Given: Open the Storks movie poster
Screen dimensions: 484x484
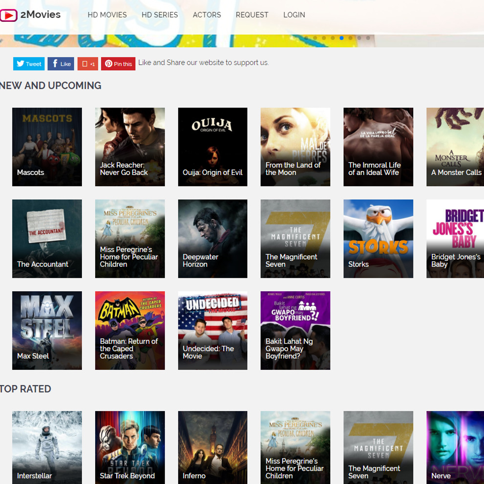Looking at the screenshot, I should point(378,238).
